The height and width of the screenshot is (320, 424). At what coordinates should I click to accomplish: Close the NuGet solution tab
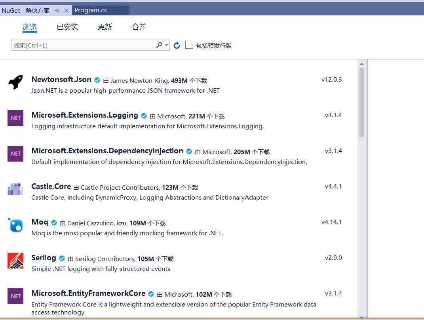point(66,11)
